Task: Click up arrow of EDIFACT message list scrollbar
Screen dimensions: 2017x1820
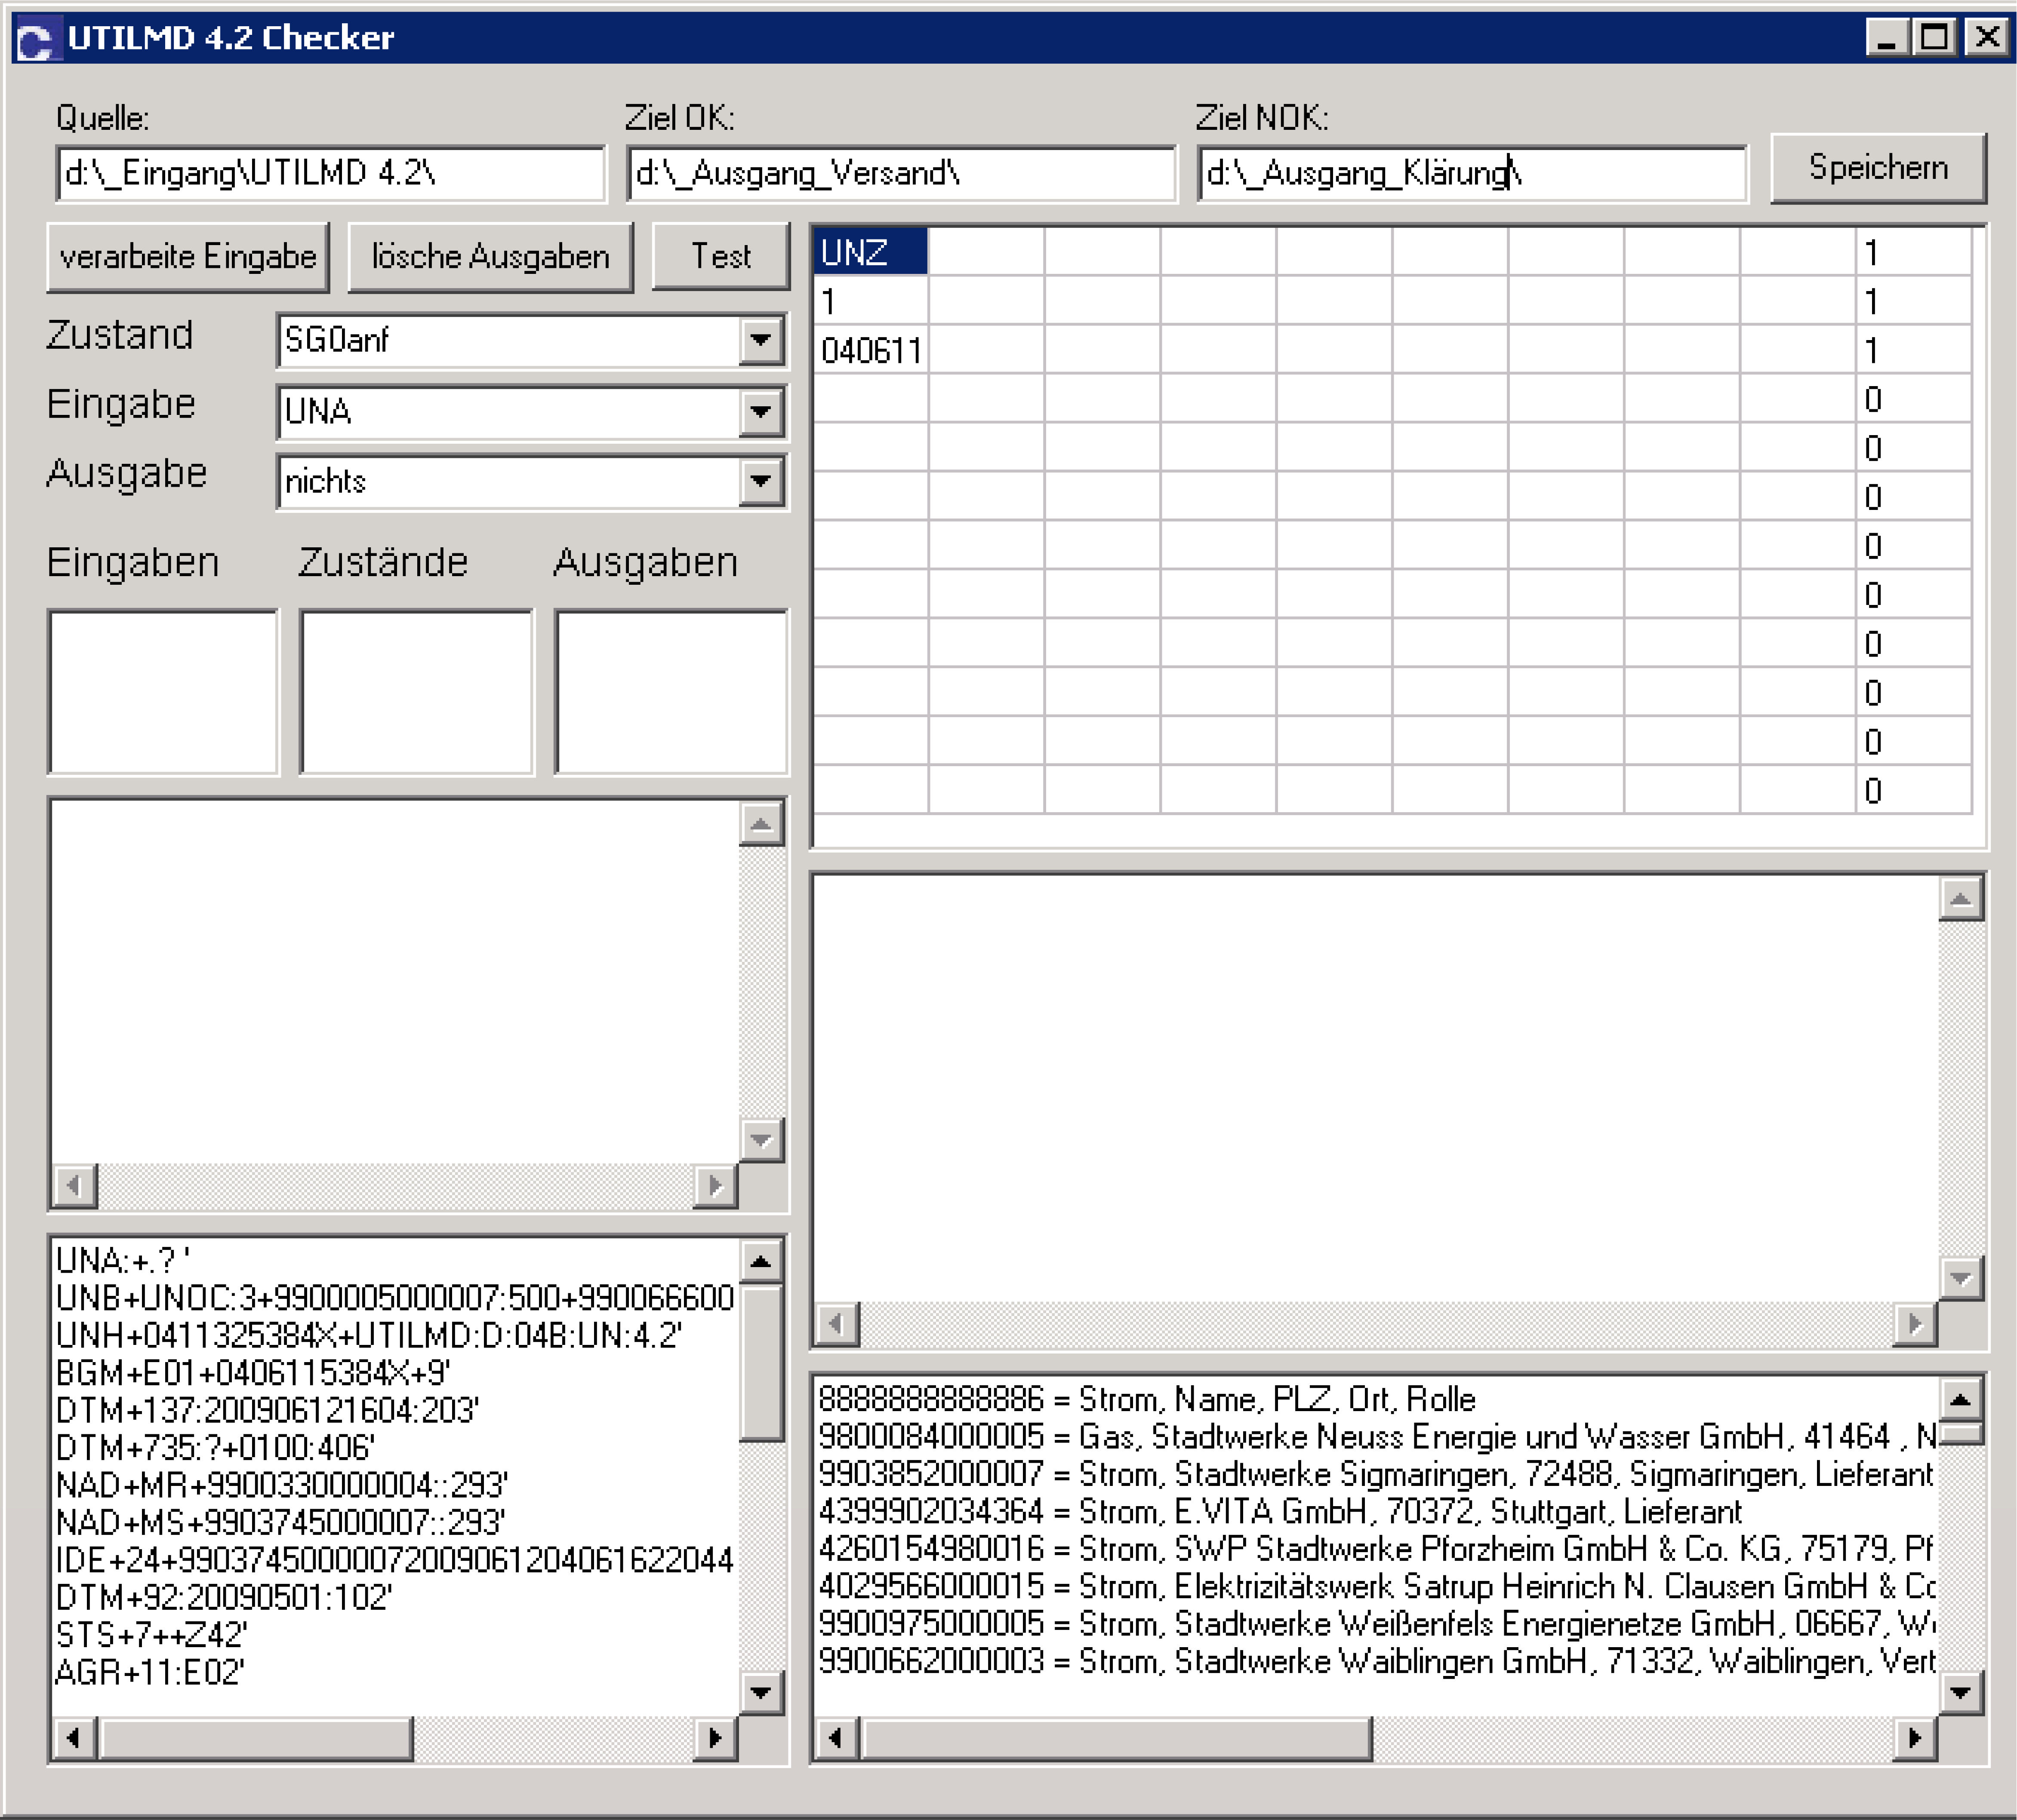Action: pos(761,1262)
